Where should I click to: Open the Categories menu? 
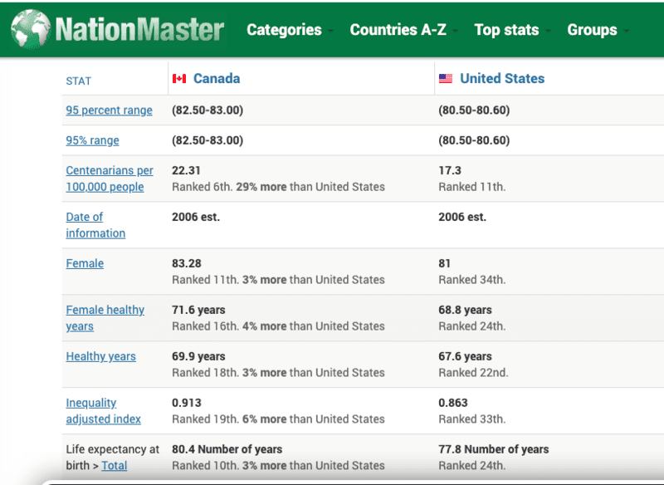(284, 30)
